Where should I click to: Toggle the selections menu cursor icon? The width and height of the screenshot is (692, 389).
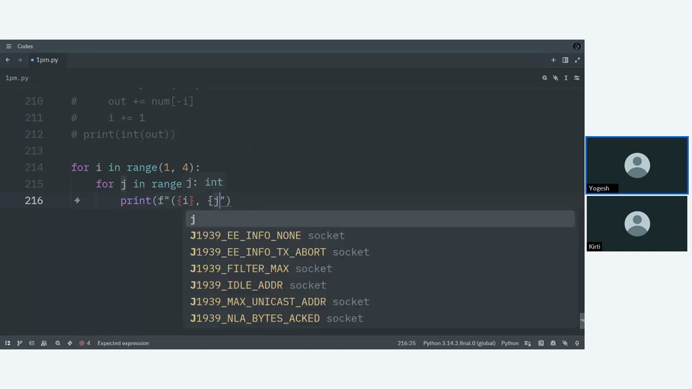tap(565, 78)
